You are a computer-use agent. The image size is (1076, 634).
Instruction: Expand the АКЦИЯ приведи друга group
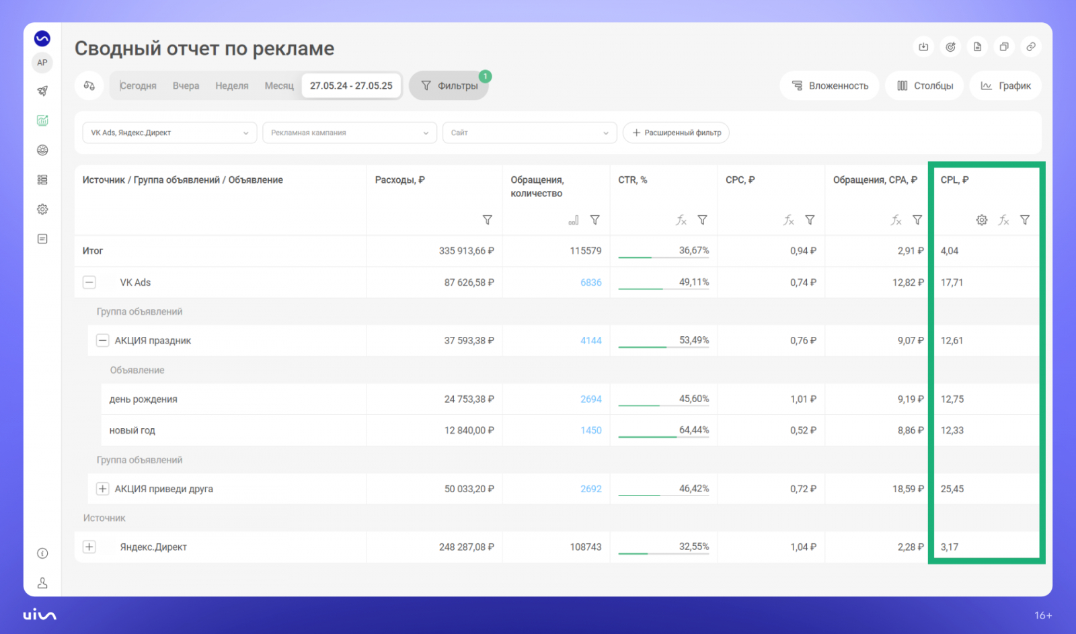coord(102,489)
